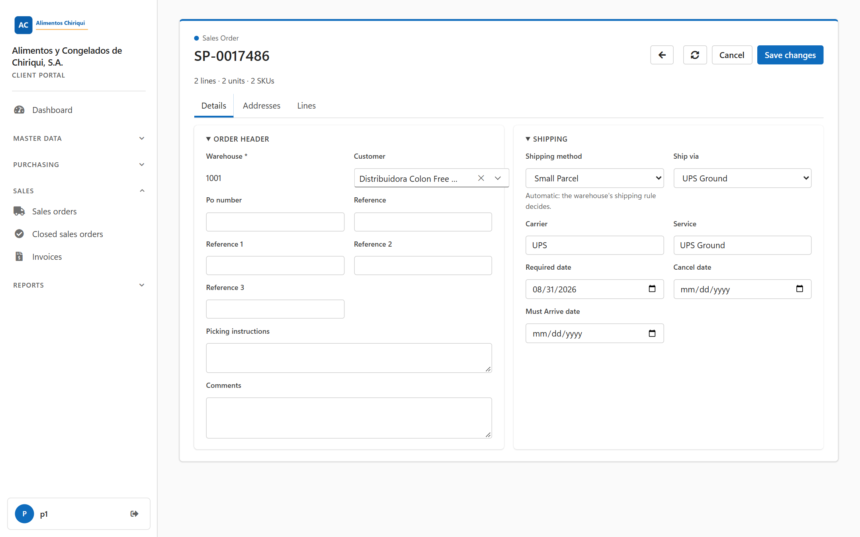Open the Shipping method dropdown
This screenshot has height=537, width=860.
click(x=594, y=178)
